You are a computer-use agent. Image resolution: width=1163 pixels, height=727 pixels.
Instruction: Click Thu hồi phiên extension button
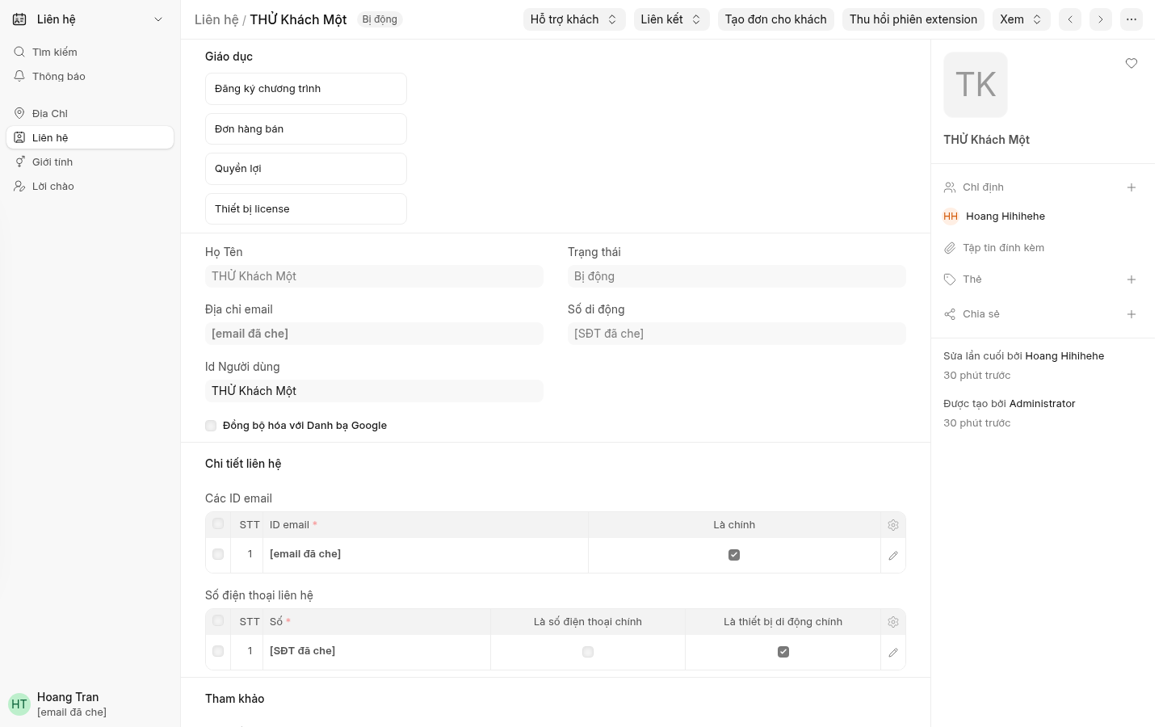(913, 19)
